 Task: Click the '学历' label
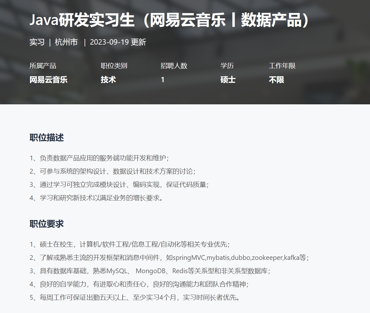click(227, 66)
